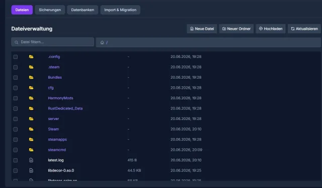The height and width of the screenshot is (188, 322).
Task: Click the search magnifier icon in filter box
Action: [16, 42]
